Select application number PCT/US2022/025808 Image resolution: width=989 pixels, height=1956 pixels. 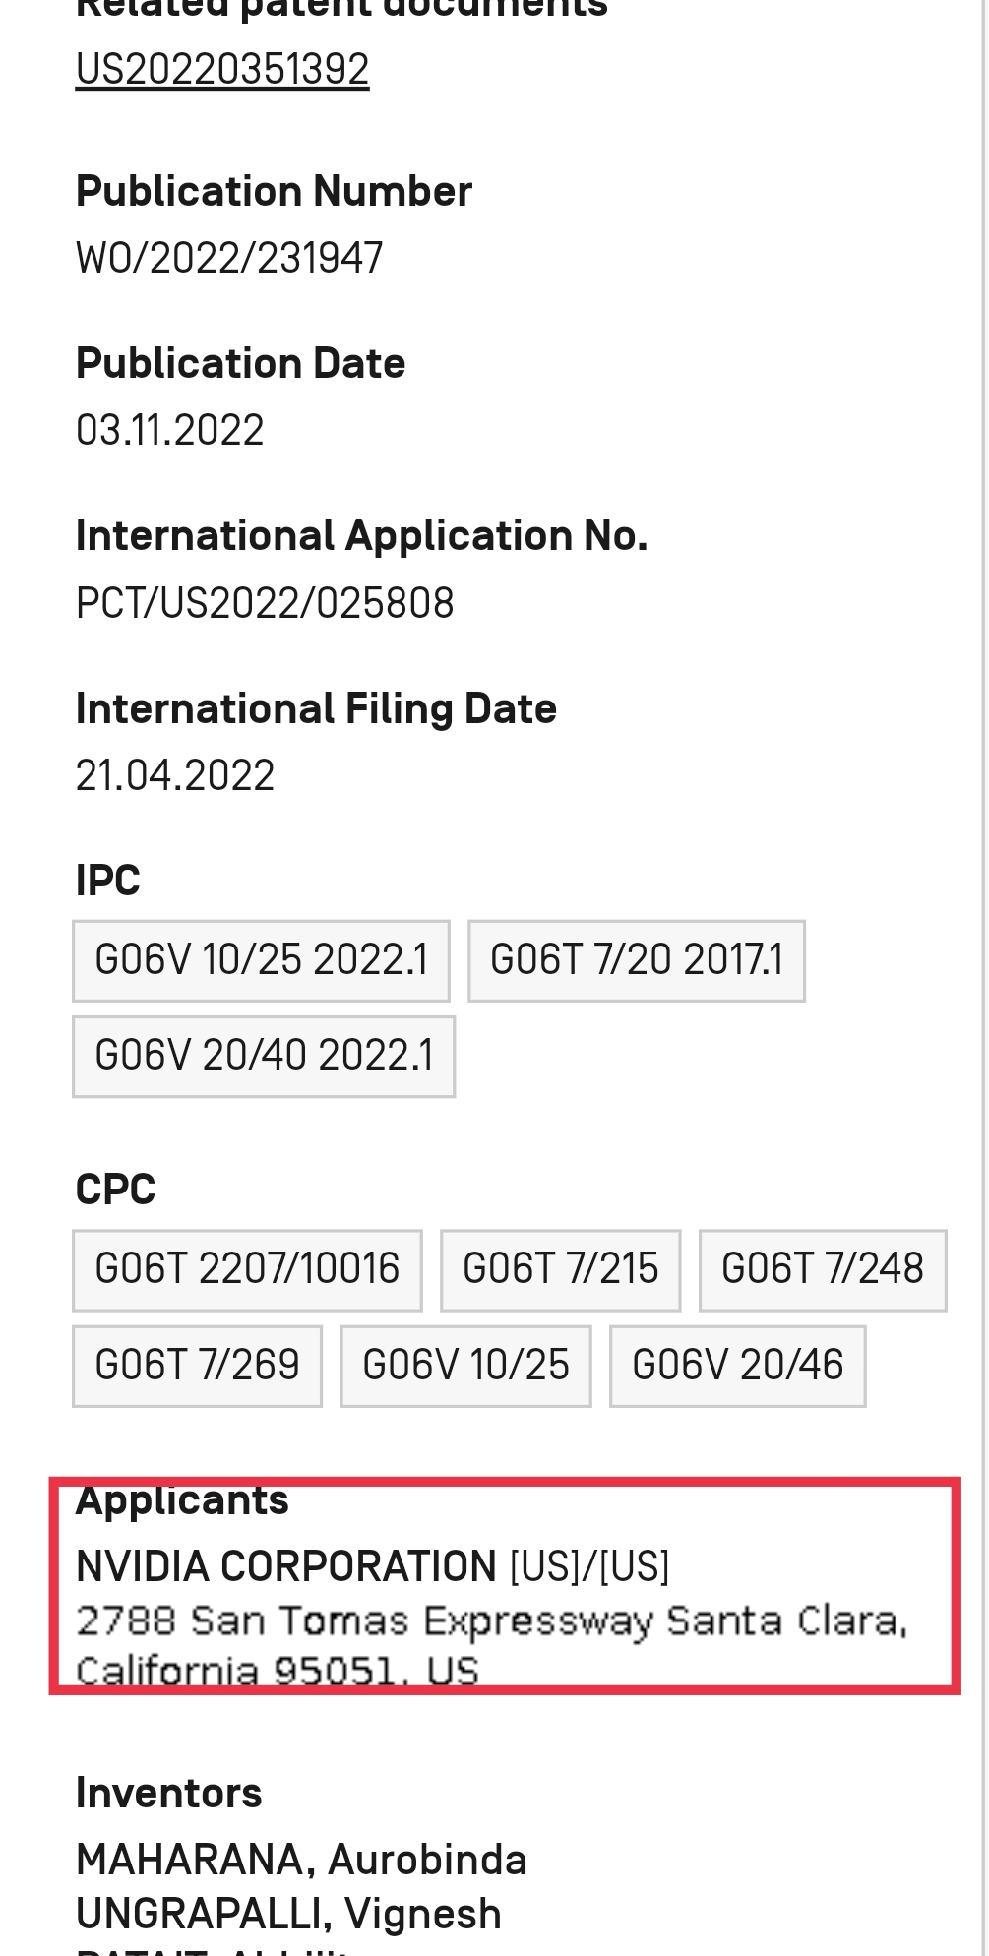(265, 603)
